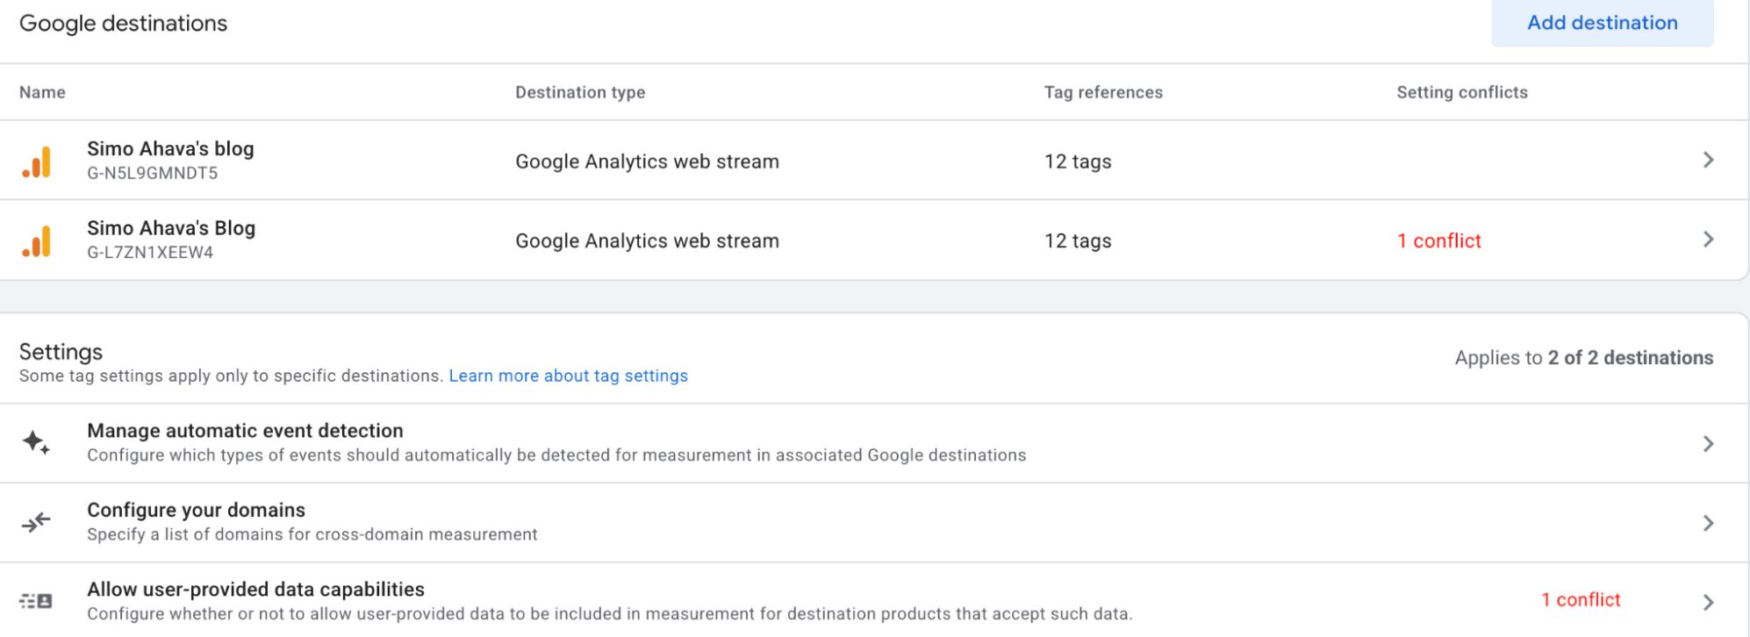
Task: Click 12 tags for G-N5L9GMNDT5 stream
Action: [x=1078, y=161]
